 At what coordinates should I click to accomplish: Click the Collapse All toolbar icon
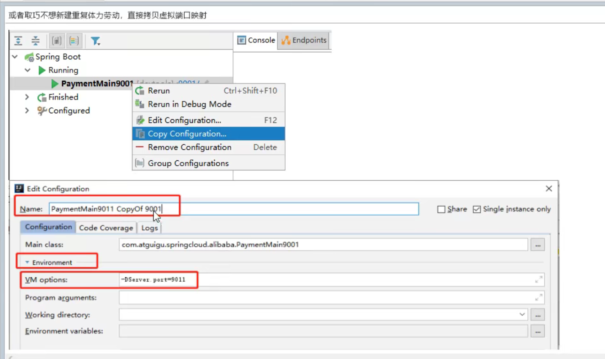(x=36, y=41)
